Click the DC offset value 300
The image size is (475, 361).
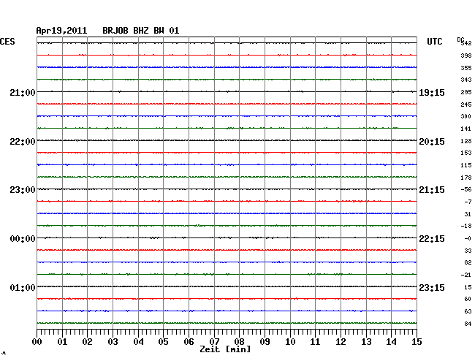466,116
